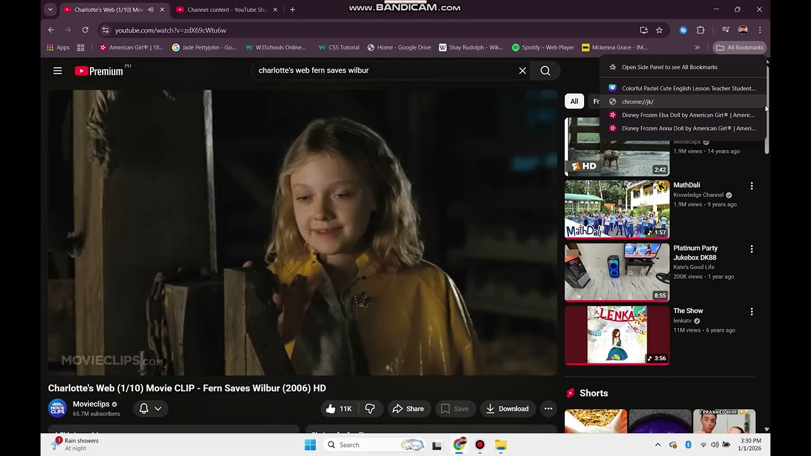Open Disney Frozen Anna Doll bookmark
Screen dimensions: 811x456
pyautogui.click(x=683, y=128)
